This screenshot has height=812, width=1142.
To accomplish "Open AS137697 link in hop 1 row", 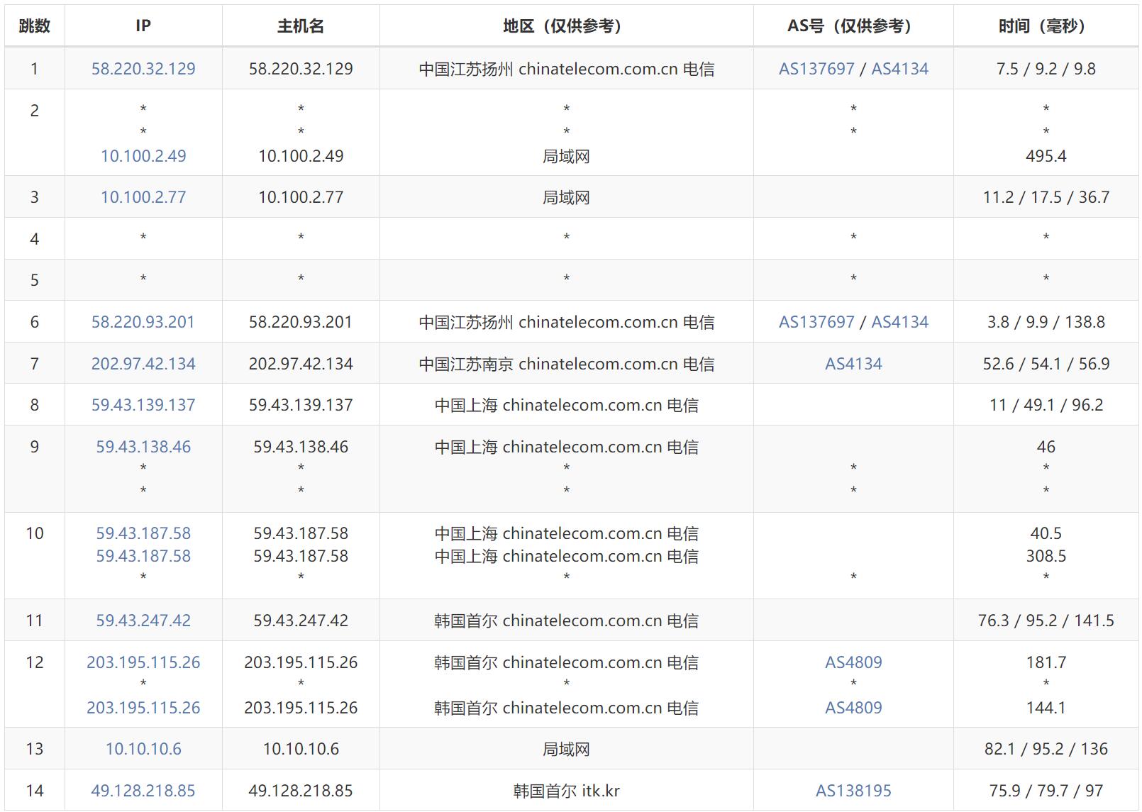I will [816, 69].
